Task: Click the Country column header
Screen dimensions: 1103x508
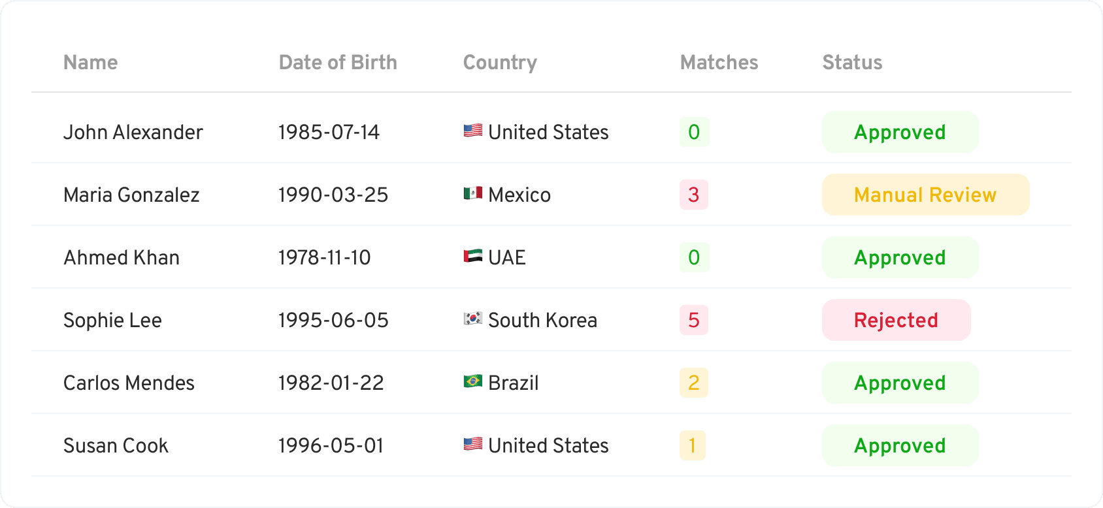Action: pos(500,63)
